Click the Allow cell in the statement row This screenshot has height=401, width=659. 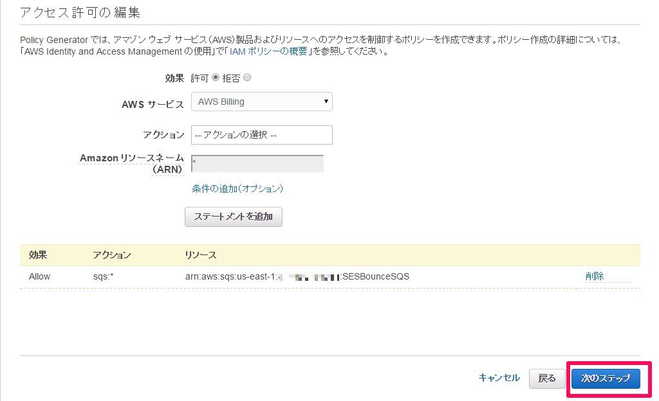(39, 276)
